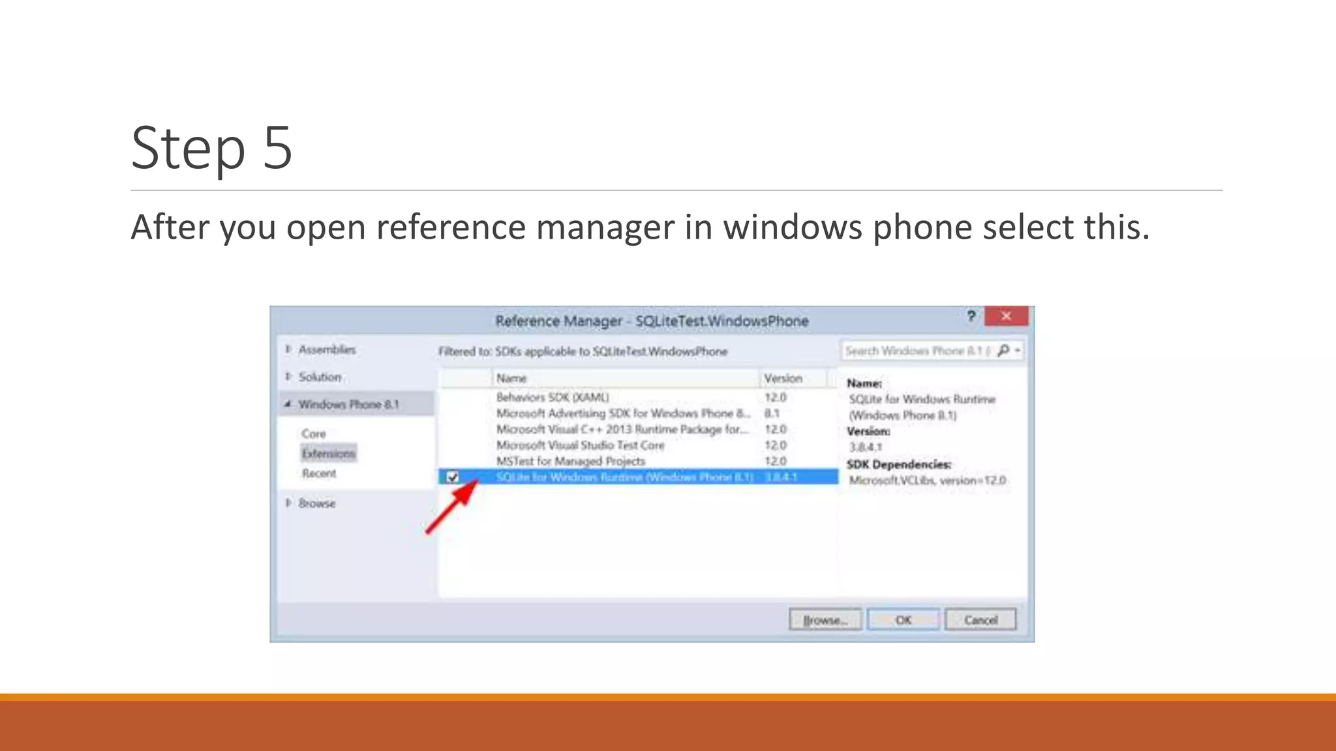Click the search magnifier icon
1336x751 pixels.
coord(1003,351)
